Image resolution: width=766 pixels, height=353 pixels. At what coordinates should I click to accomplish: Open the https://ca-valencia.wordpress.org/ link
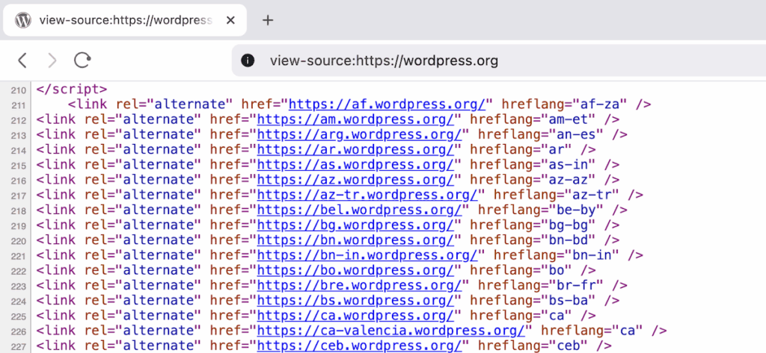(391, 331)
